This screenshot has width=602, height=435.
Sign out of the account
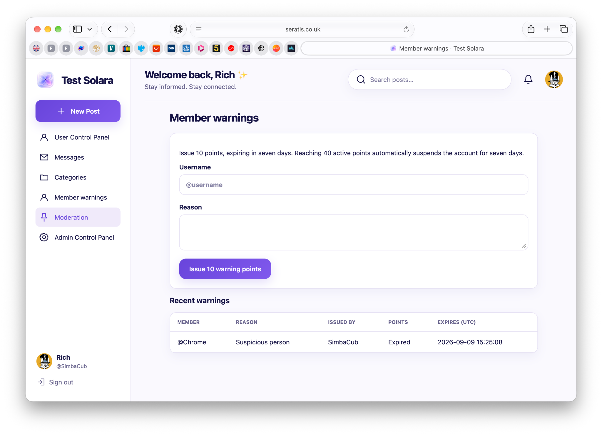tap(55, 382)
